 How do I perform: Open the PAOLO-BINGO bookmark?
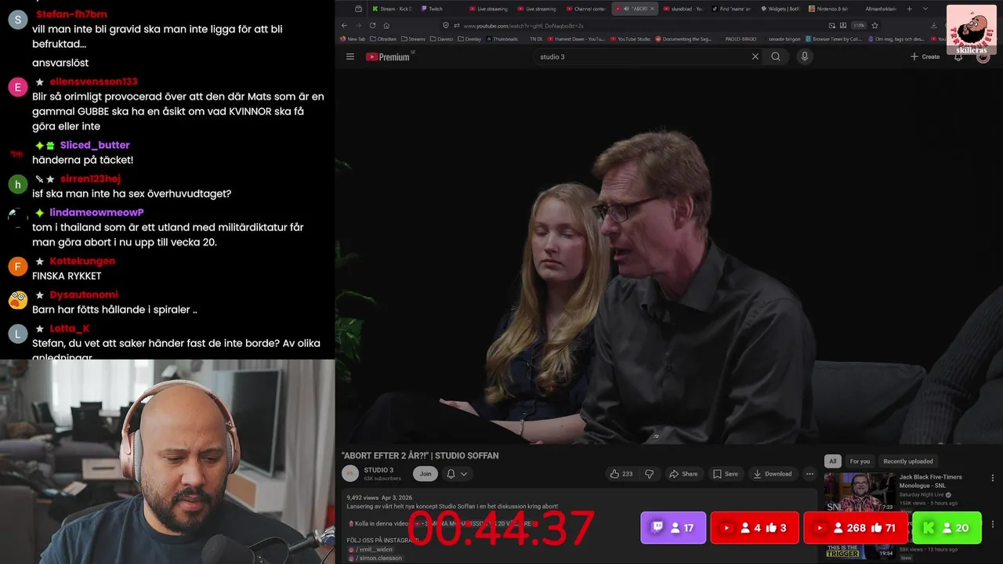coord(740,38)
